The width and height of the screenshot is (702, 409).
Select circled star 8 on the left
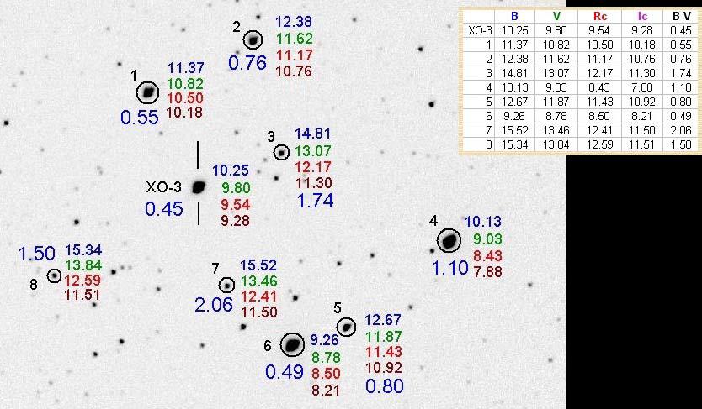click(x=55, y=275)
